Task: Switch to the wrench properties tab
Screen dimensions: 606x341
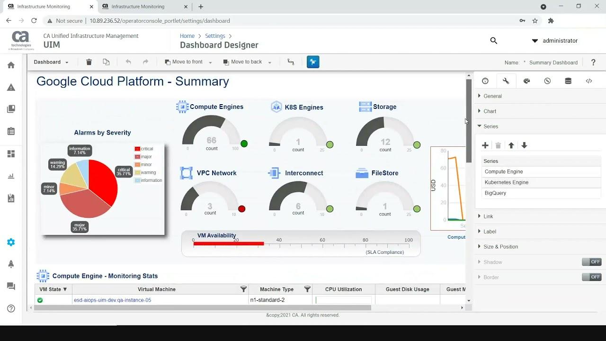Action: pyautogui.click(x=506, y=81)
